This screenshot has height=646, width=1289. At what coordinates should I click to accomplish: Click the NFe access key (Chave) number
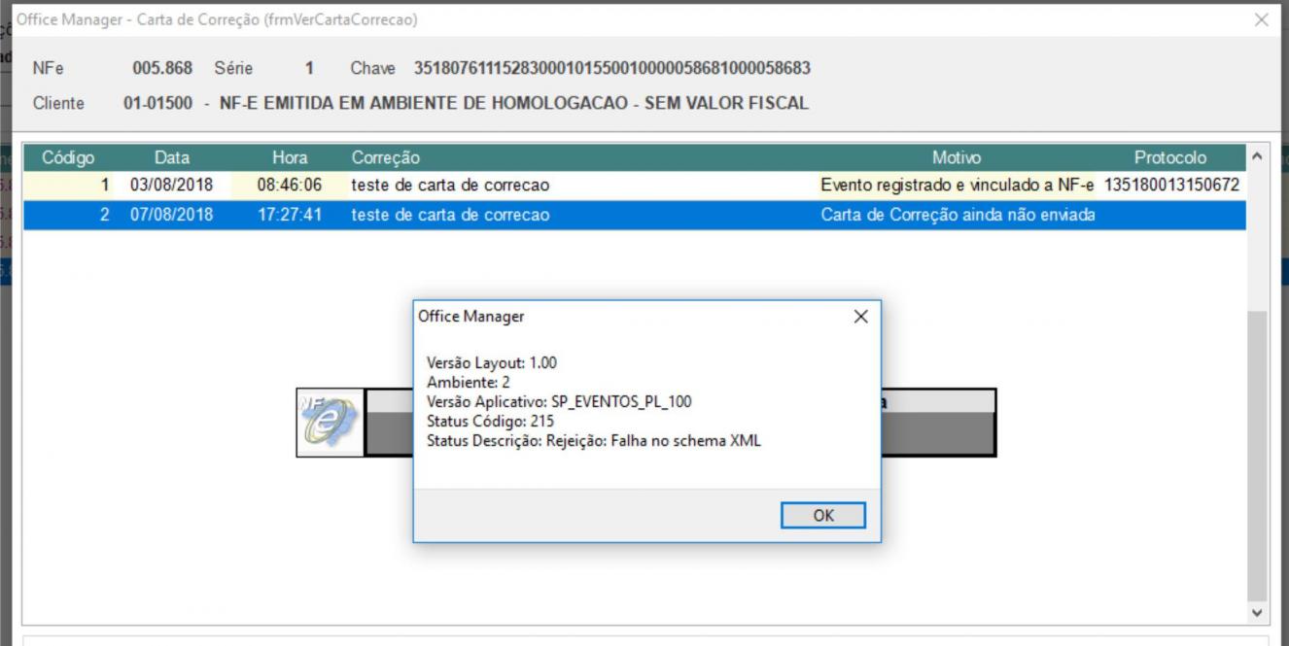612,68
